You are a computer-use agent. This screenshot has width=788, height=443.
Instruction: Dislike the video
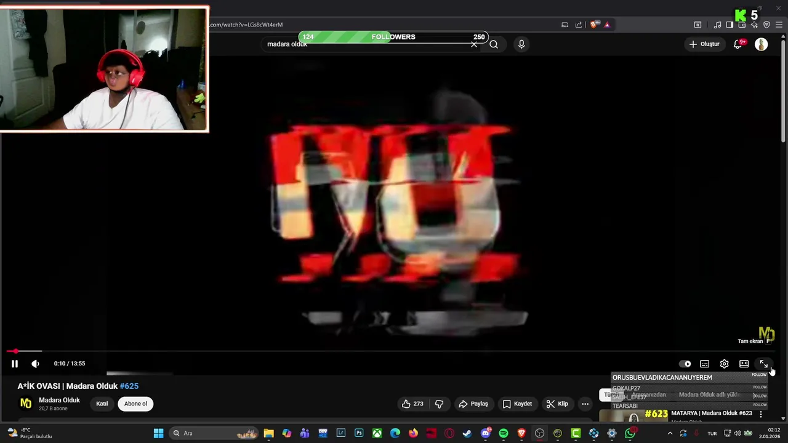coord(440,404)
